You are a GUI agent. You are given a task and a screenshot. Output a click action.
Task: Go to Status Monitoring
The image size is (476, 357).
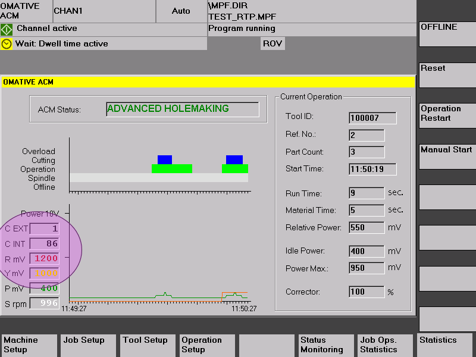click(x=325, y=345)
